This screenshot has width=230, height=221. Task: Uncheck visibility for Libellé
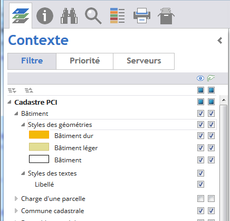tap(200, 185)
